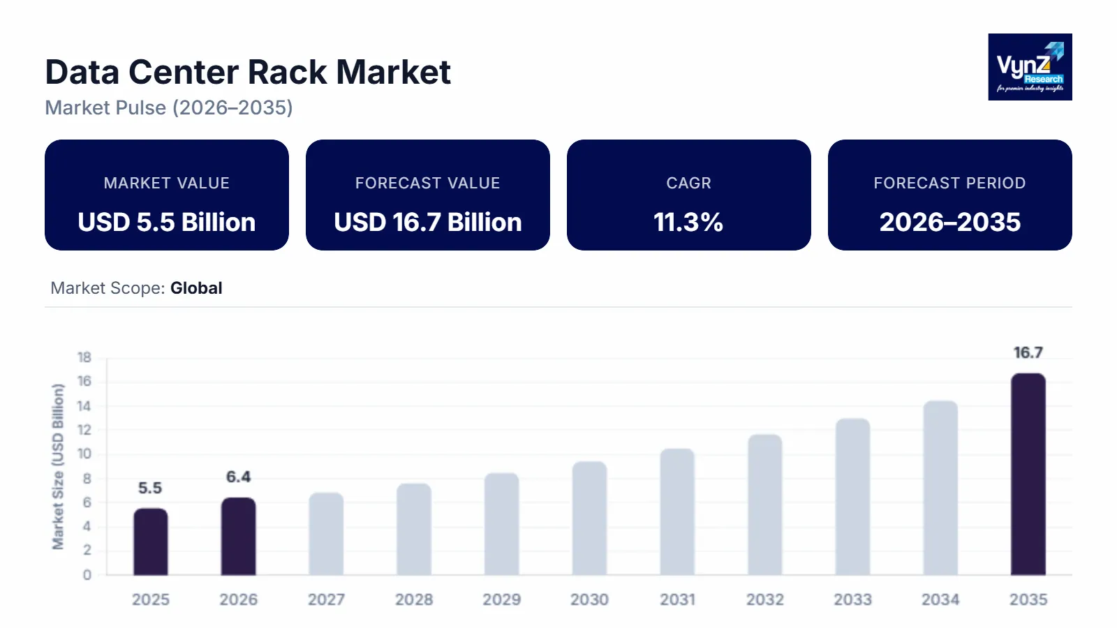This screenshot has width=1117, height=628.
Task: Click the 2031 axis label
Action: tap(678, 599)
